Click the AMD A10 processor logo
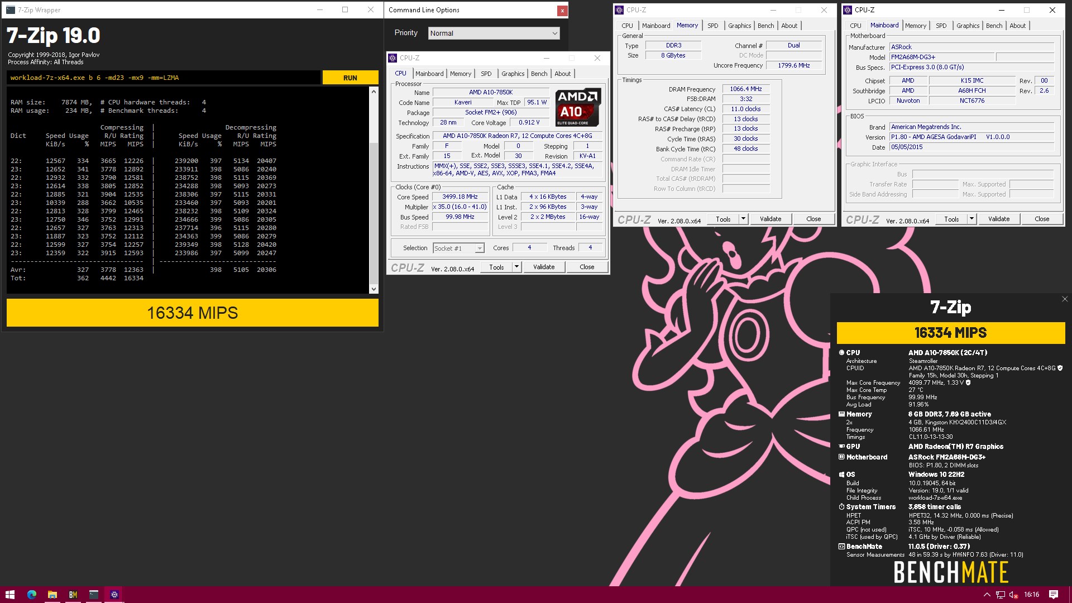The height and width of the screenshot is (603, 1072). click(578, 107)
